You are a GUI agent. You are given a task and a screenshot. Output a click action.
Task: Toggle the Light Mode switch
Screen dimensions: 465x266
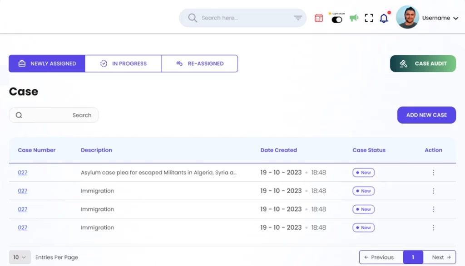337,19
